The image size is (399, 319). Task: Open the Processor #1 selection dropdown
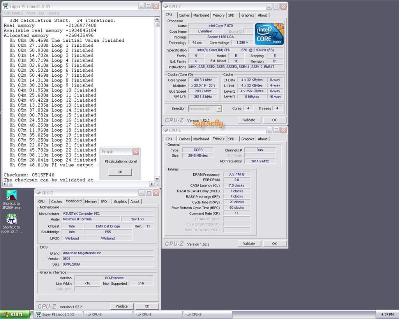coord(205,108)
